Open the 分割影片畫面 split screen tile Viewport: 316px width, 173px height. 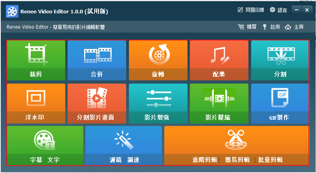tap(97, 104)
